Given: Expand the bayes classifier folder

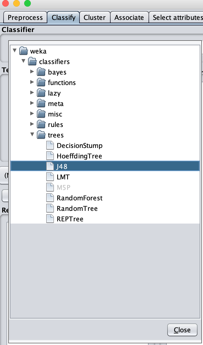Looking at the screenshot, I should (32, 72).
